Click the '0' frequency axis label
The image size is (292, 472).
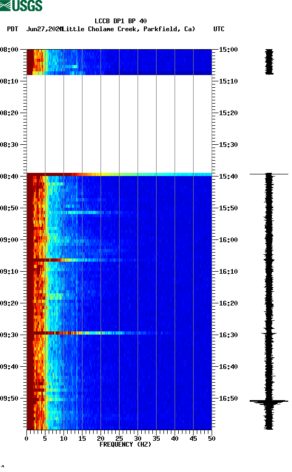tap(26, 439)
